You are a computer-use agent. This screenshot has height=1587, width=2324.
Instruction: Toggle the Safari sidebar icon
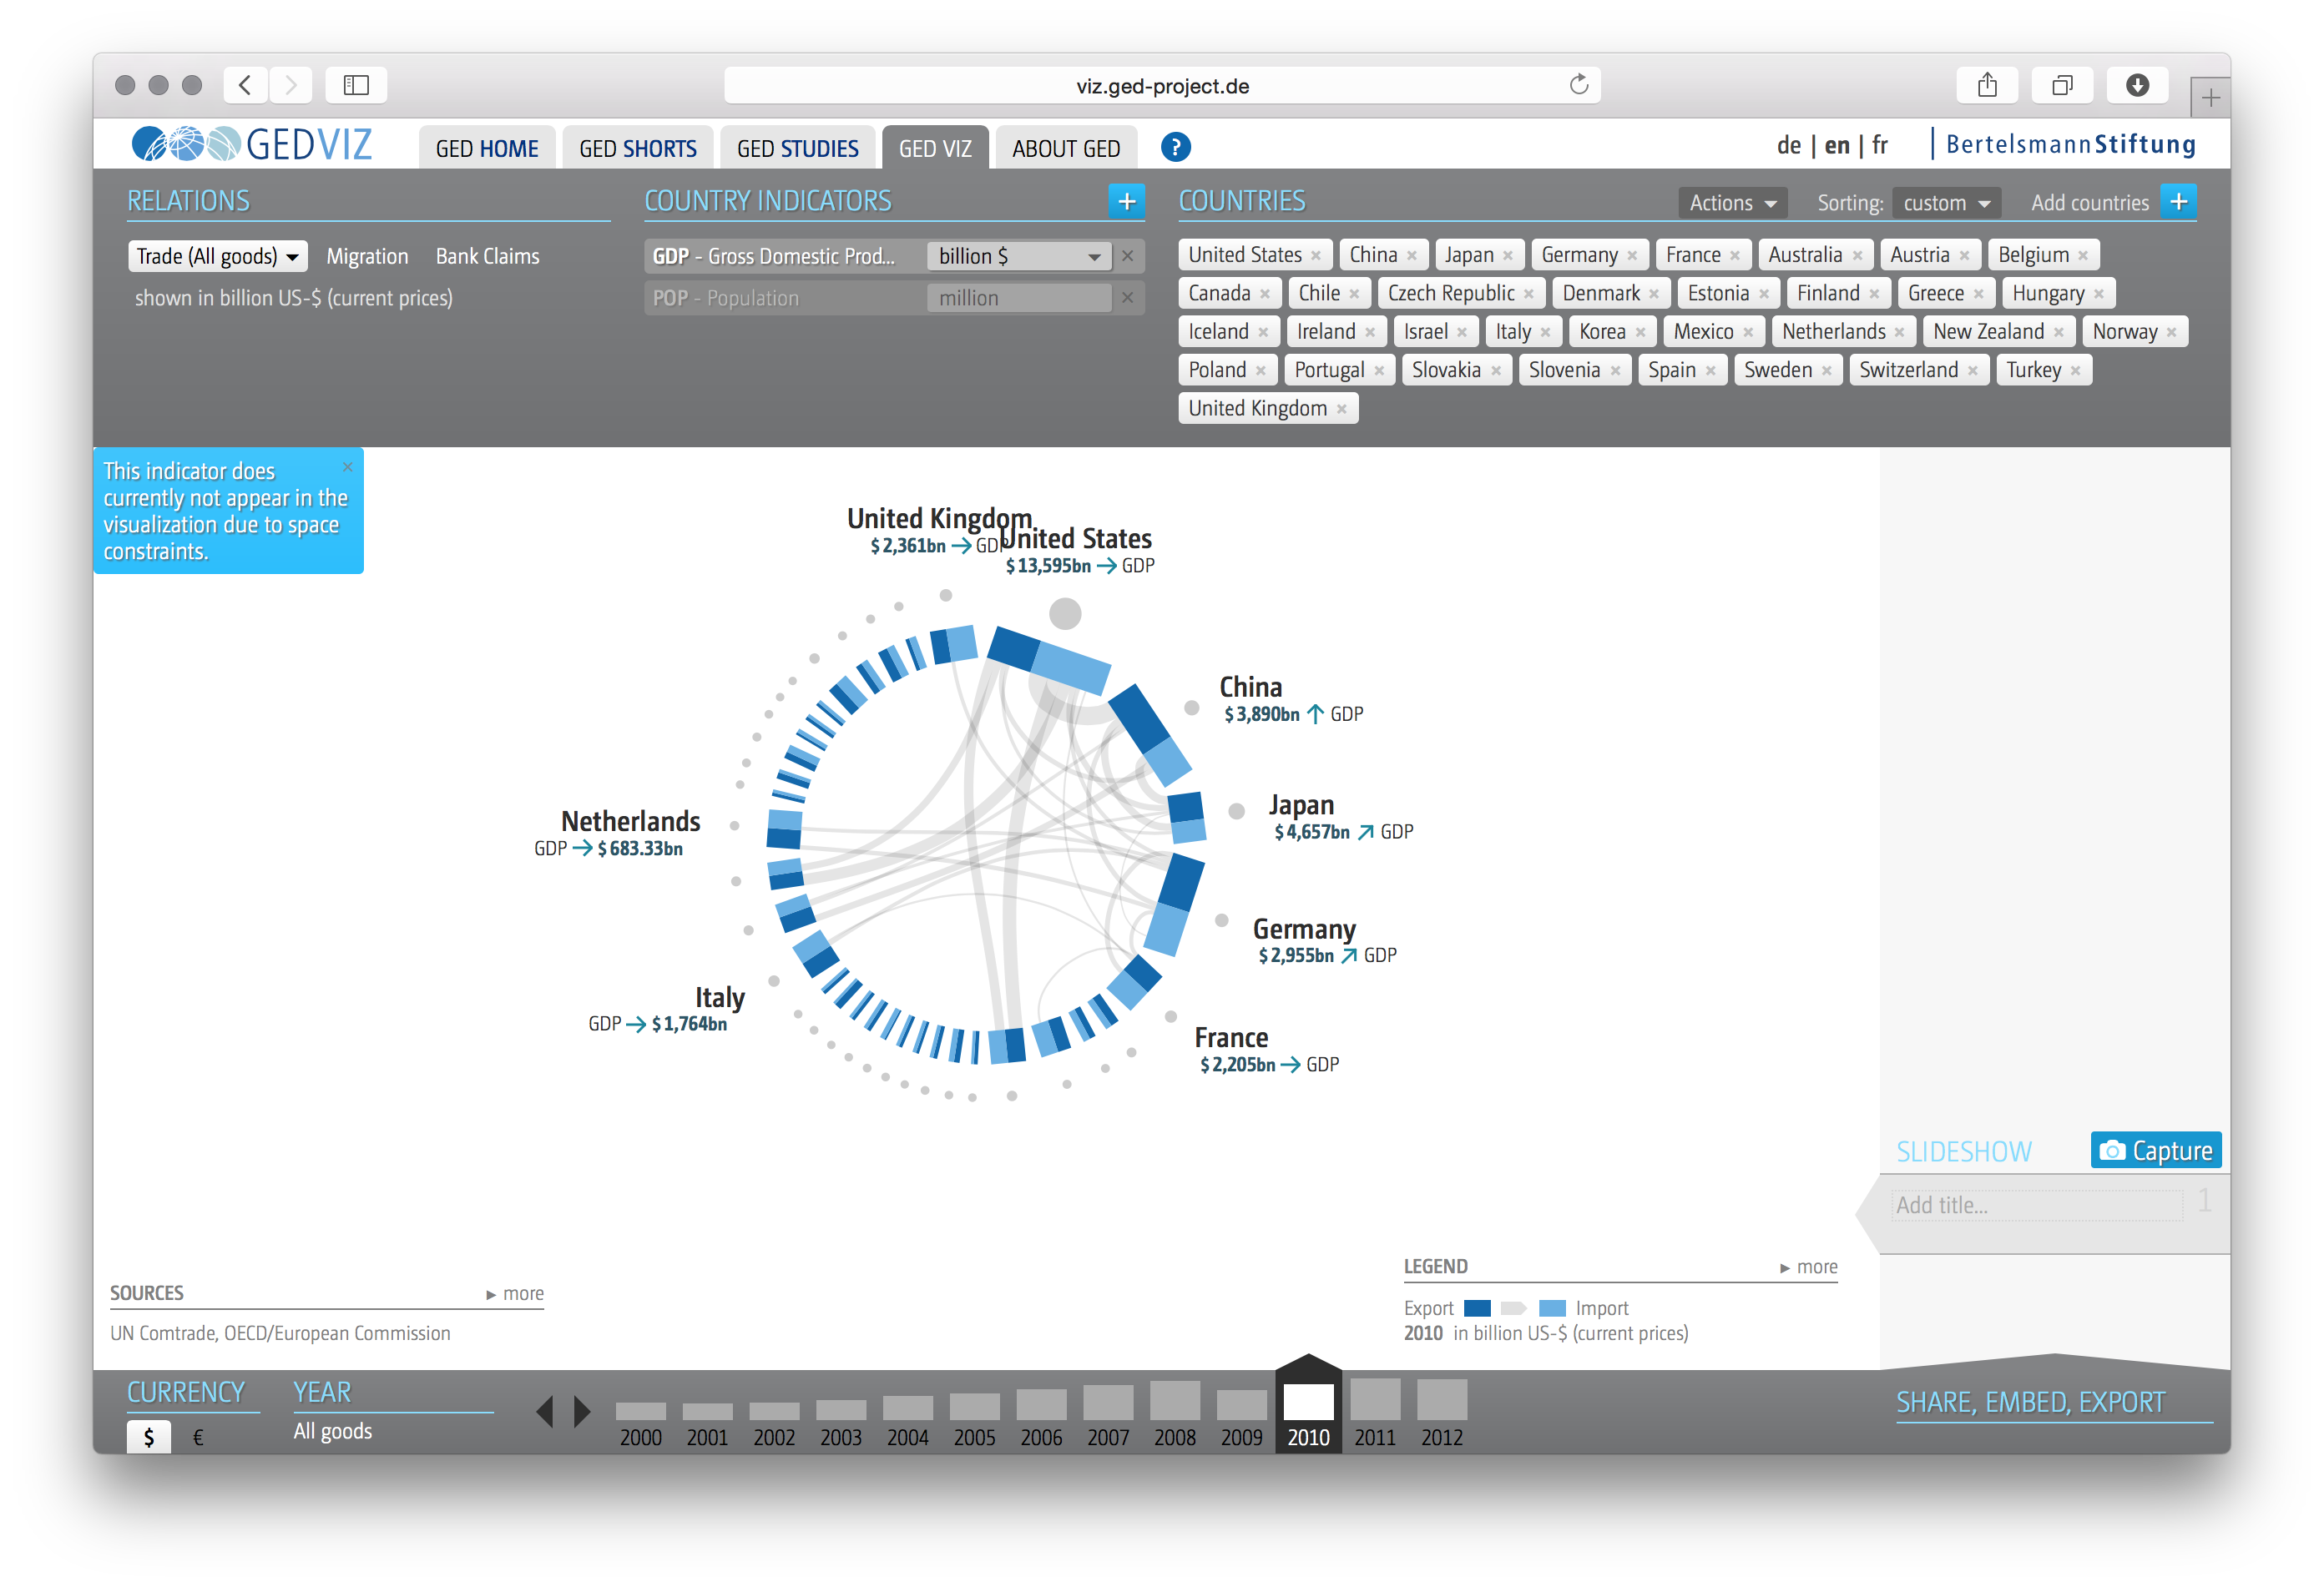[x=356, y=85]
